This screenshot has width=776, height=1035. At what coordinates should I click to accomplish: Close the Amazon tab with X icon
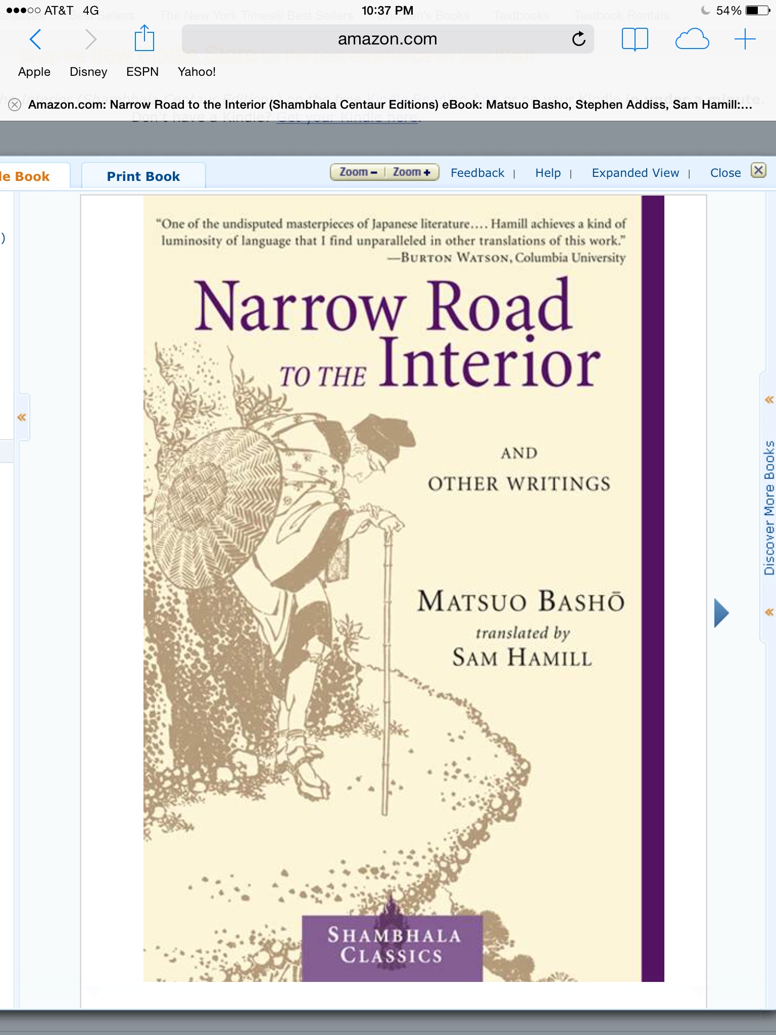tap(15, 105)
